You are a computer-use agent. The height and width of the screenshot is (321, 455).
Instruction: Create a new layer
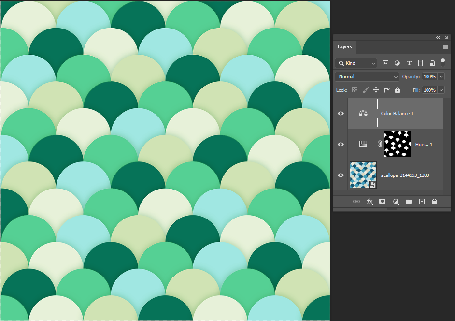tap(422, 201)
